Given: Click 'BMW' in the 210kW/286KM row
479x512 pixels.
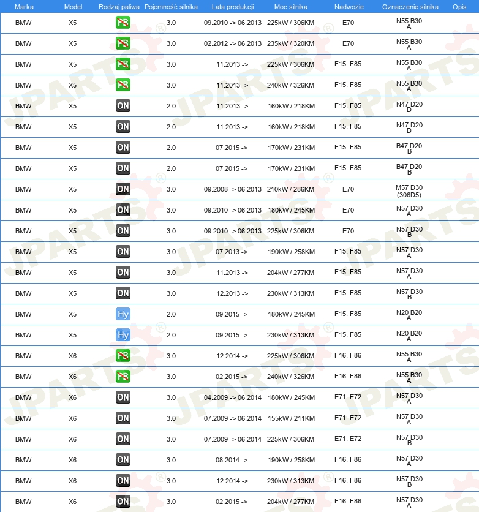Looking at the screenshot, I should tap(23, 189).
